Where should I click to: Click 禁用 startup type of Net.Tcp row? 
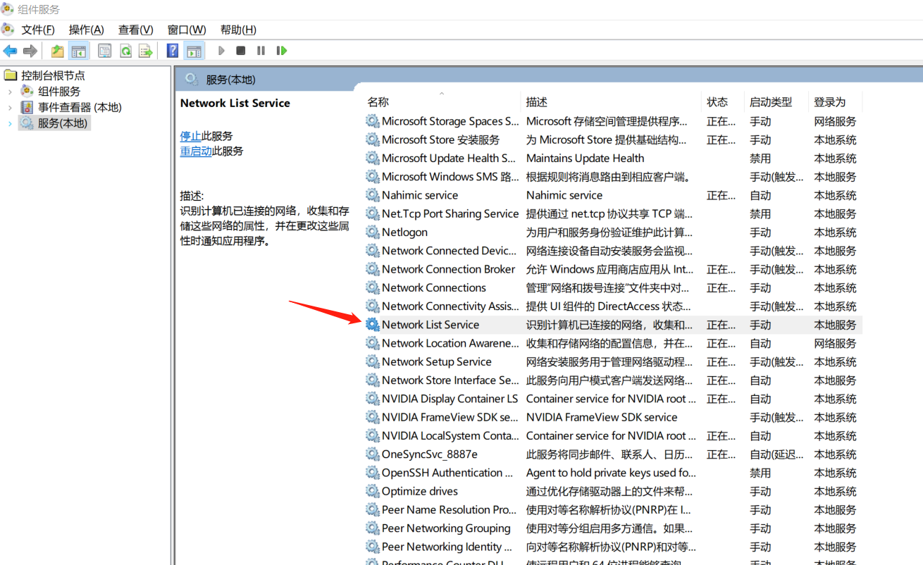(760, 213)
